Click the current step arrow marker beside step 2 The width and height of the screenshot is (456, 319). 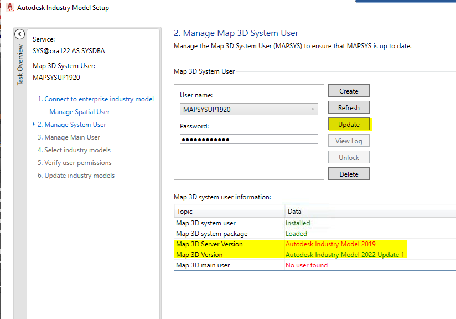[x=34, y=124]
